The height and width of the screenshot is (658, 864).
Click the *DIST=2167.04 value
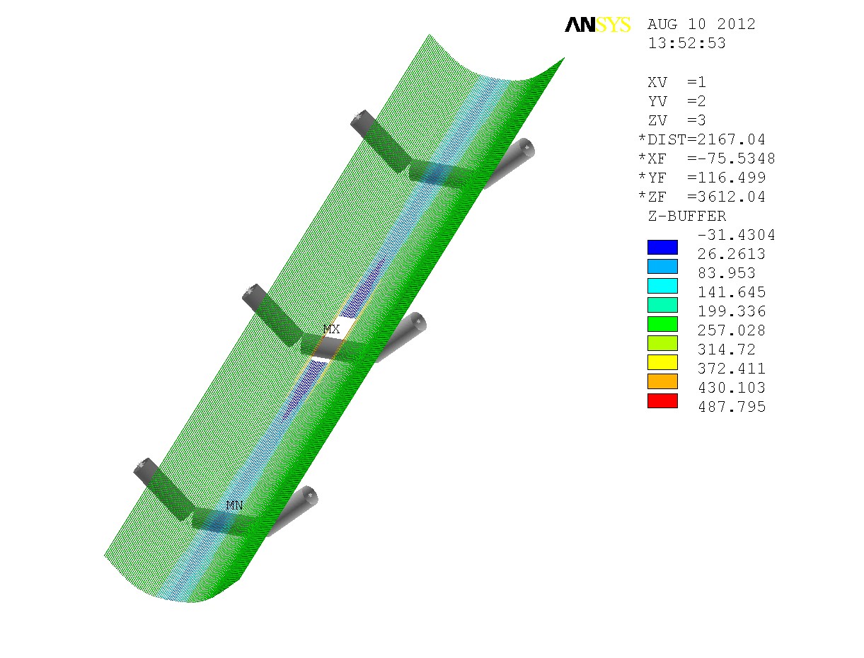click(x=702, y=139)
